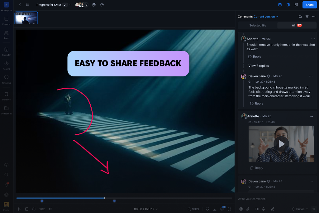
Task: Open options menu for Annette's first comment
Action: 313,39
